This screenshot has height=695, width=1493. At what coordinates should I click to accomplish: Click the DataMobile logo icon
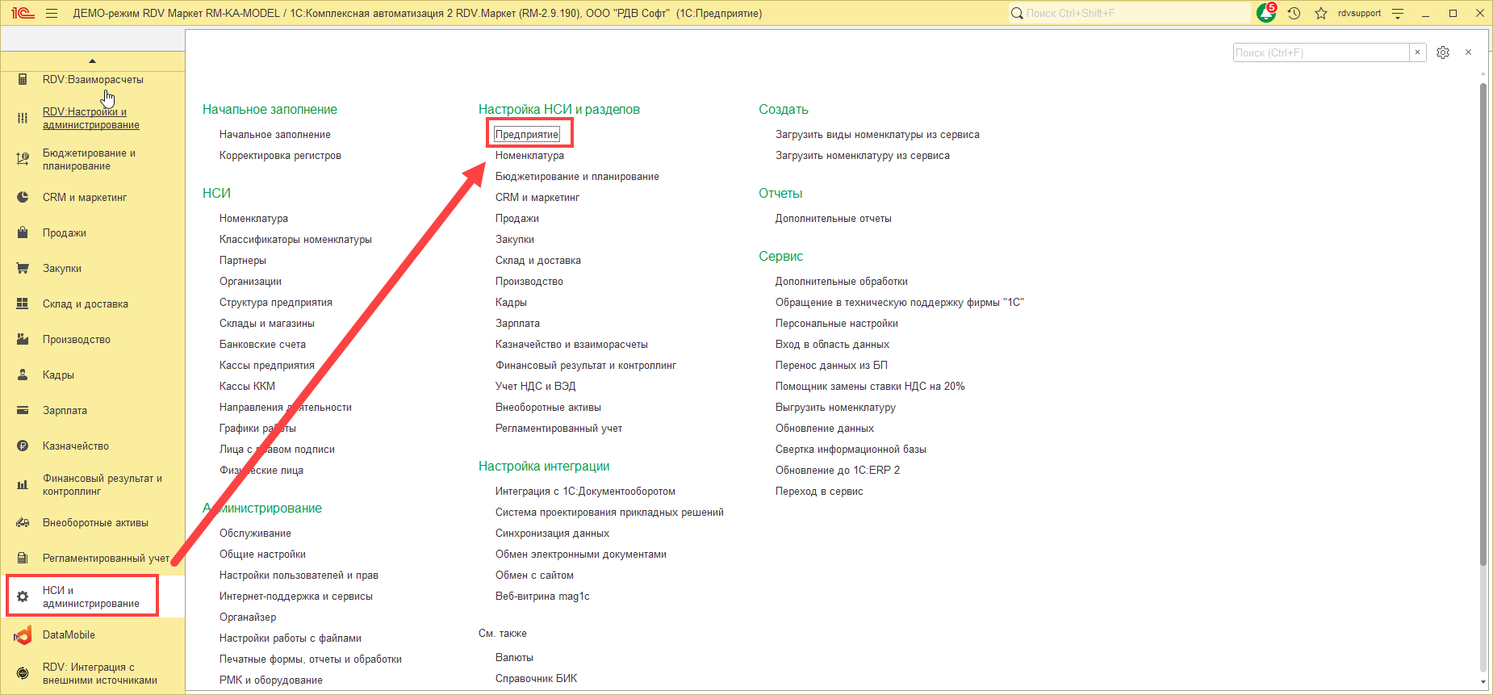pyautogui.click(x=23, y=635)
